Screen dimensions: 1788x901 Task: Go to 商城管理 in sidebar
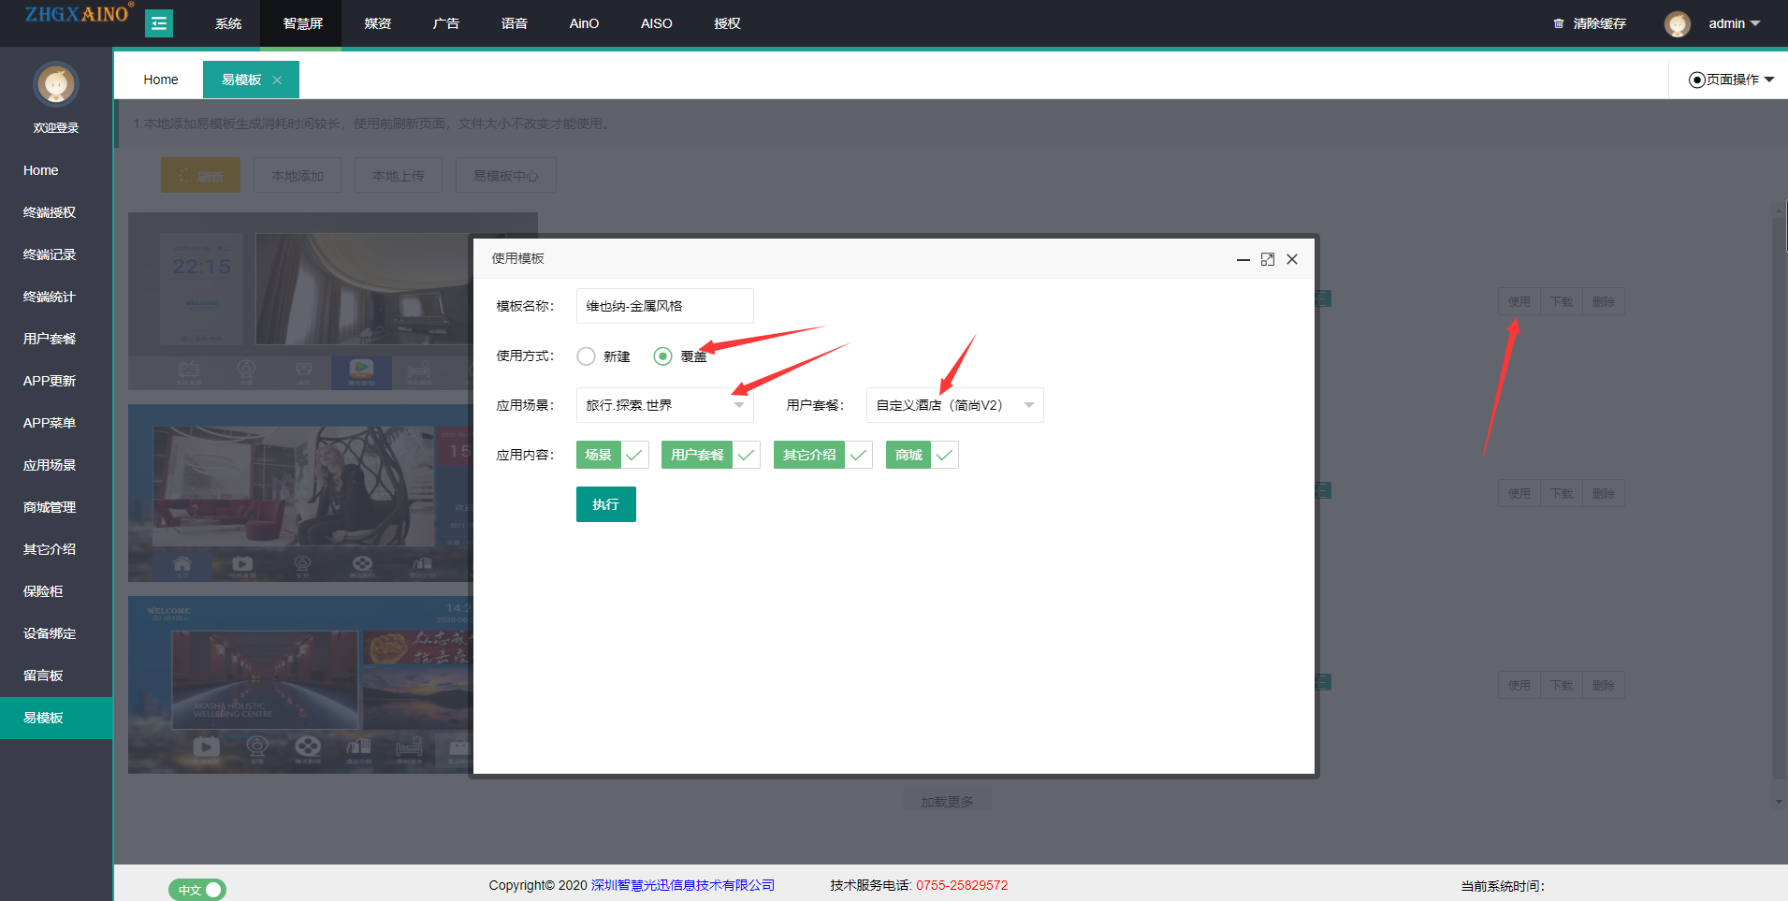click(x=50, y=507)
